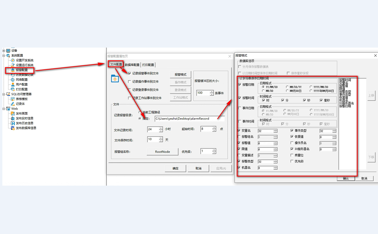The width and height of the screenshot is (378, 234).
Task: Click the RootNode alarm group button
Action: click(x=162, y=152)
